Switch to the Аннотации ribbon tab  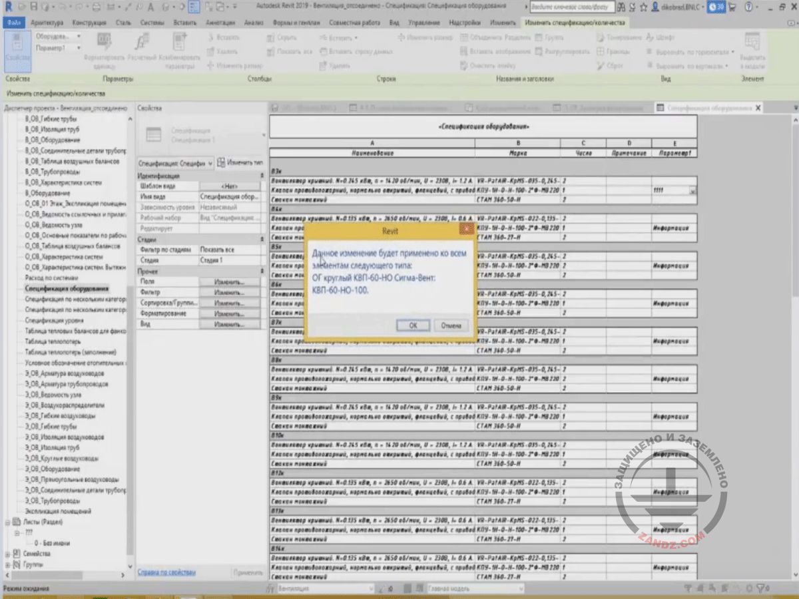click(x=220, y=22)
